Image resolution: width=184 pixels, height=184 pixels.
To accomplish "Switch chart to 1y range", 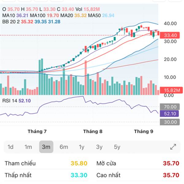I will (82, 147).
